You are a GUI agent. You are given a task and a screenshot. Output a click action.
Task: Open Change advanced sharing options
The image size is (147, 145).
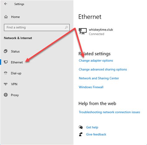coord(103,69)
